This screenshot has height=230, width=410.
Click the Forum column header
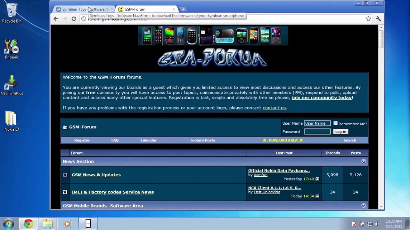coord(77,153)
